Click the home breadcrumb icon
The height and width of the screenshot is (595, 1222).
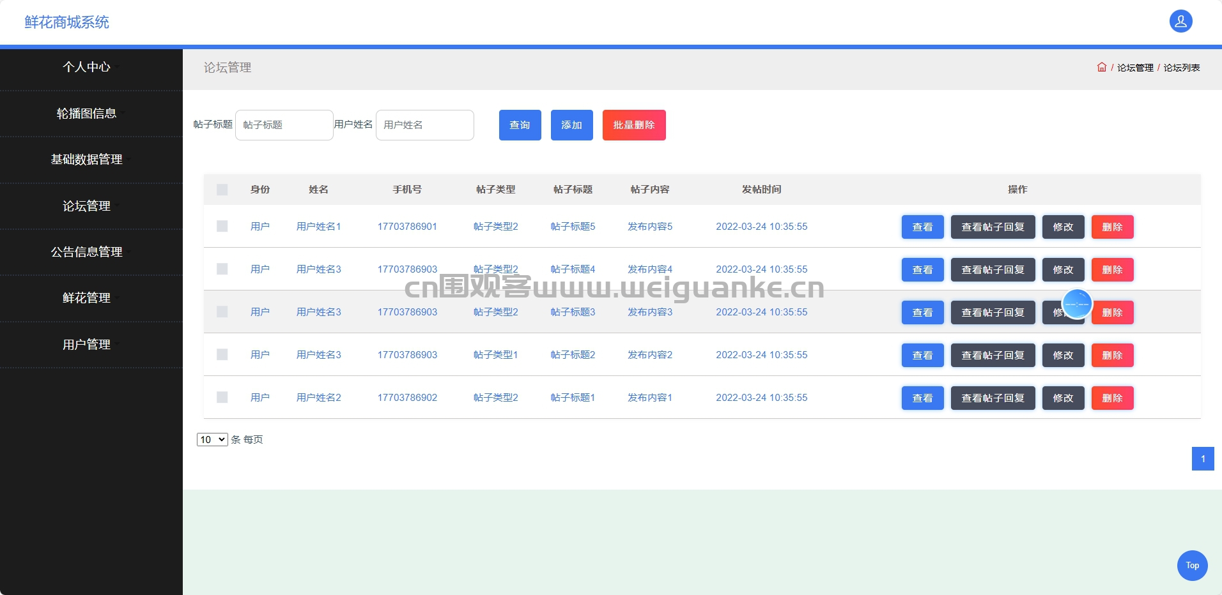(1102, 67)
